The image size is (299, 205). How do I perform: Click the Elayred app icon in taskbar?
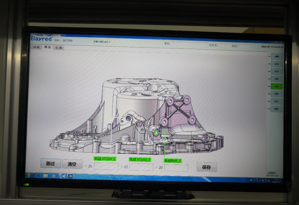point(62,176)
